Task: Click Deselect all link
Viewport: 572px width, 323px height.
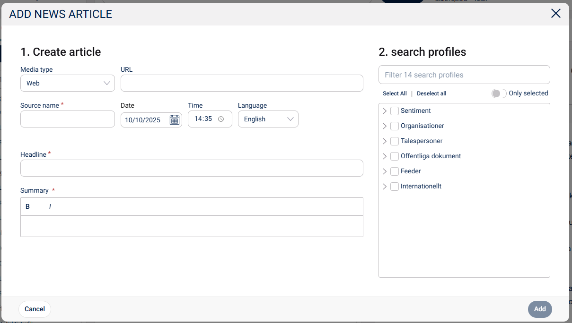Action: (431, 93)
